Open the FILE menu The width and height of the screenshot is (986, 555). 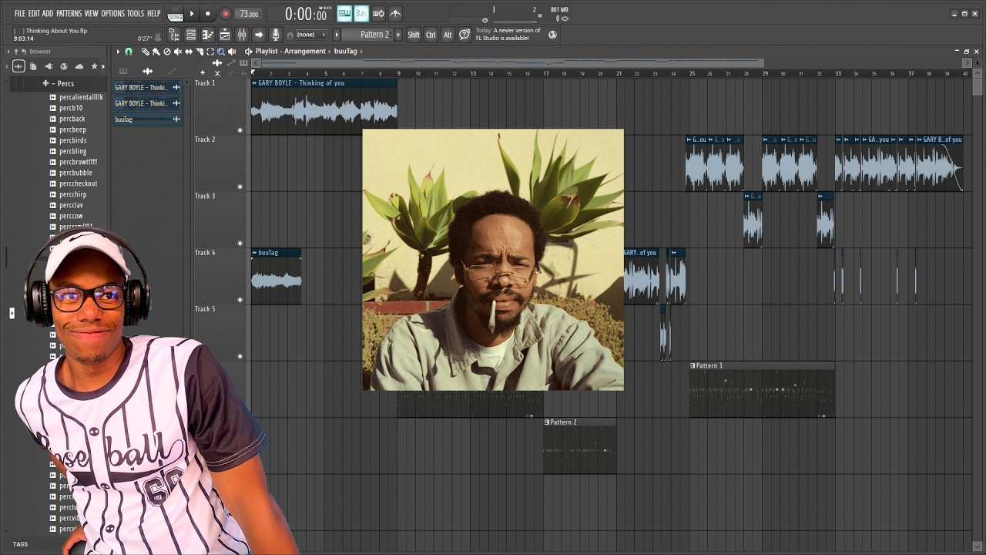19,14
